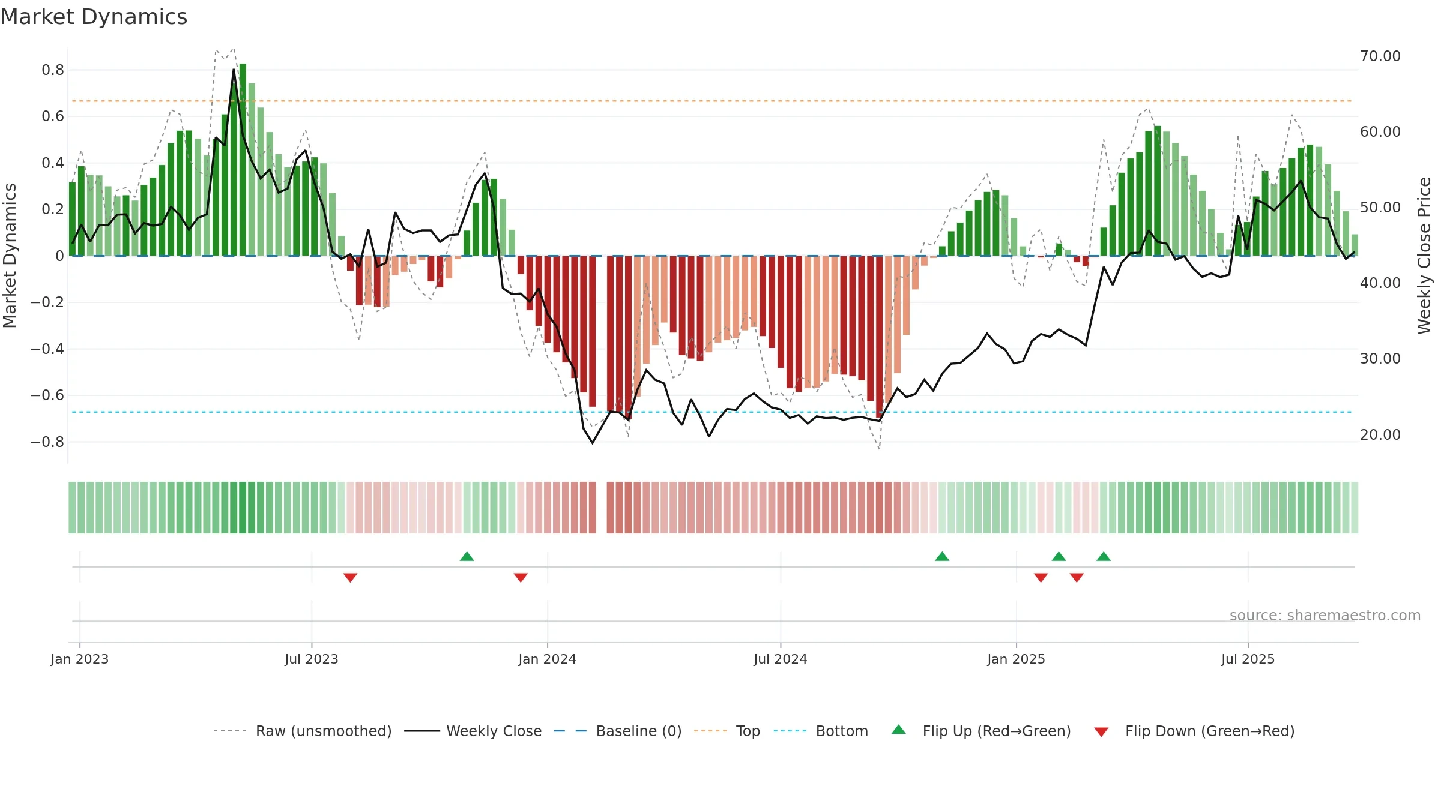Viewport: 1441px width, 810px height.
Task: Click the first green flip-up marker after Jan 2025
Action: click(x=1059, y=556)
